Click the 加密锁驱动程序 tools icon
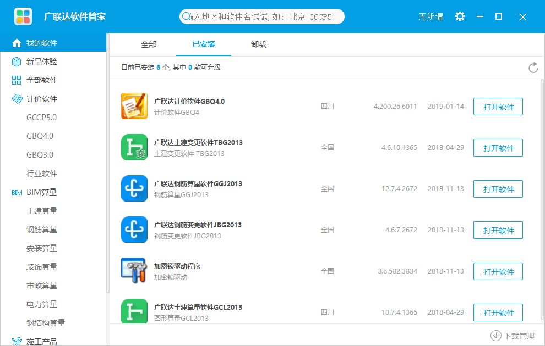 [134, 270]
